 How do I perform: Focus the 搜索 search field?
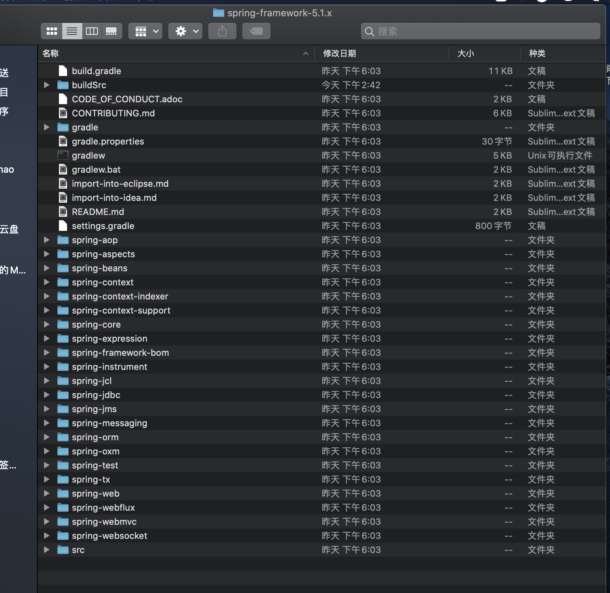(x=481, y=31)
